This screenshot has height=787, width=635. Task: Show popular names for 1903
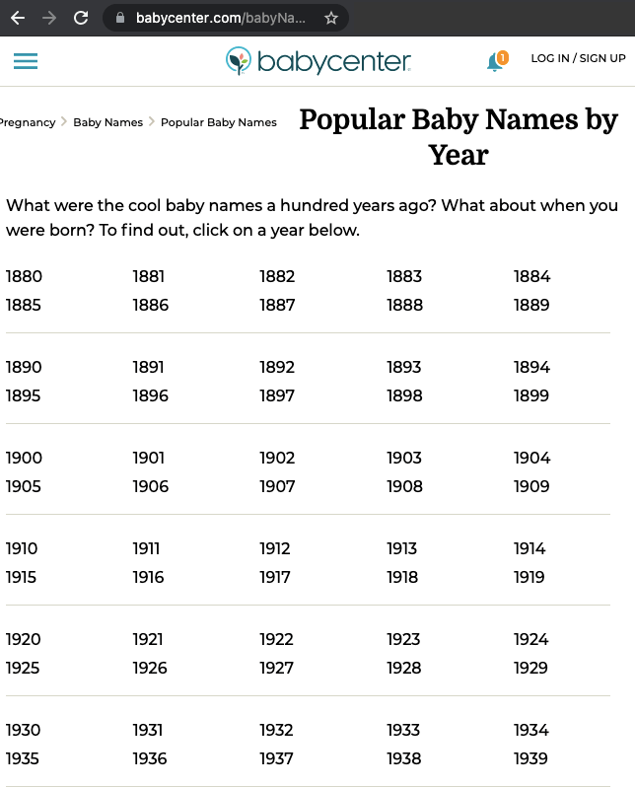[x=404, y=458]
